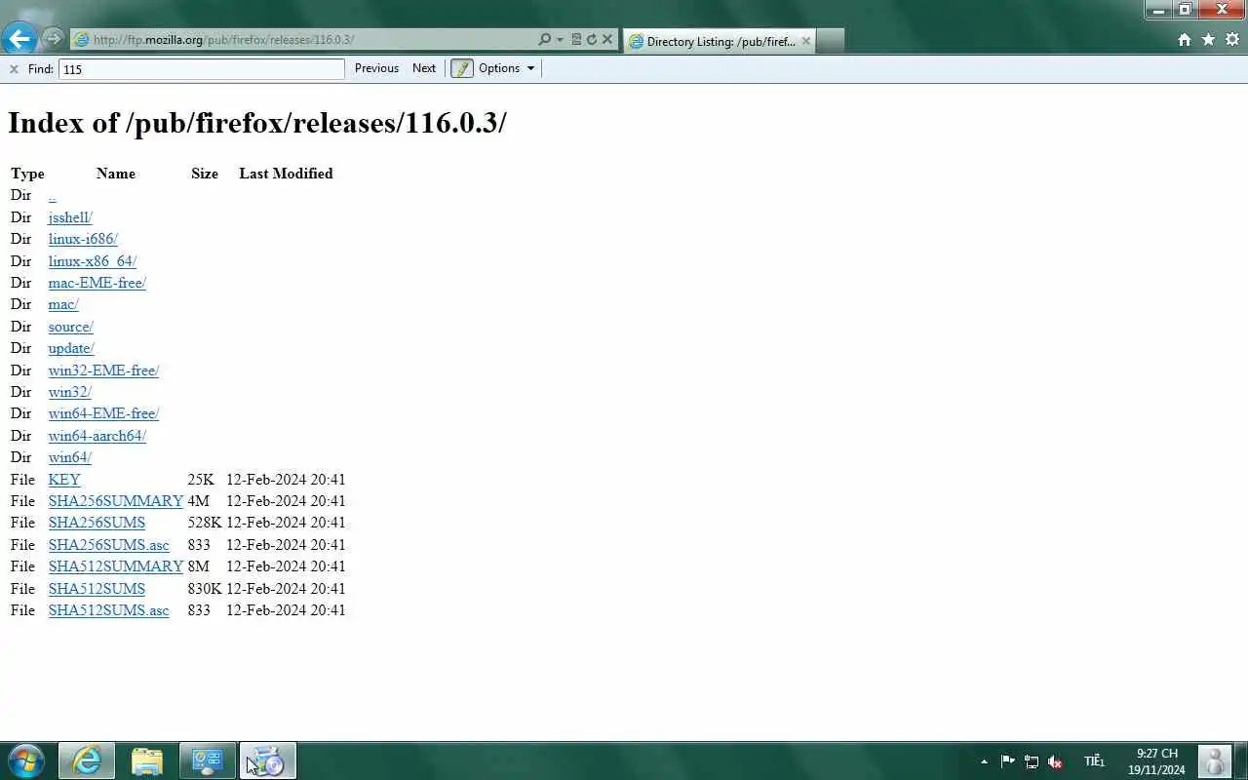Open the SHA512SUMS file link
This screenshot has height=780, width=1248.
[x=97, y=589]
